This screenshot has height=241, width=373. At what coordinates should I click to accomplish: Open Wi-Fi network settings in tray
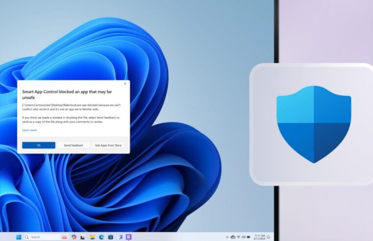(x=239, y=237)
